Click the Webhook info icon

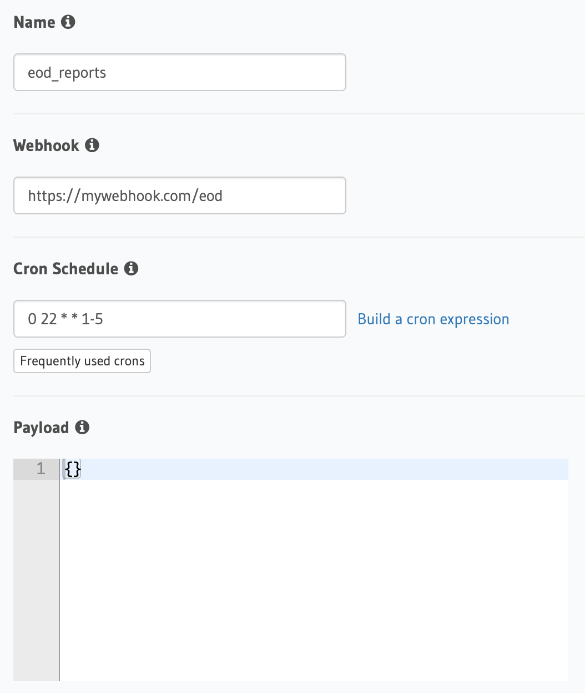click(92, 145)
